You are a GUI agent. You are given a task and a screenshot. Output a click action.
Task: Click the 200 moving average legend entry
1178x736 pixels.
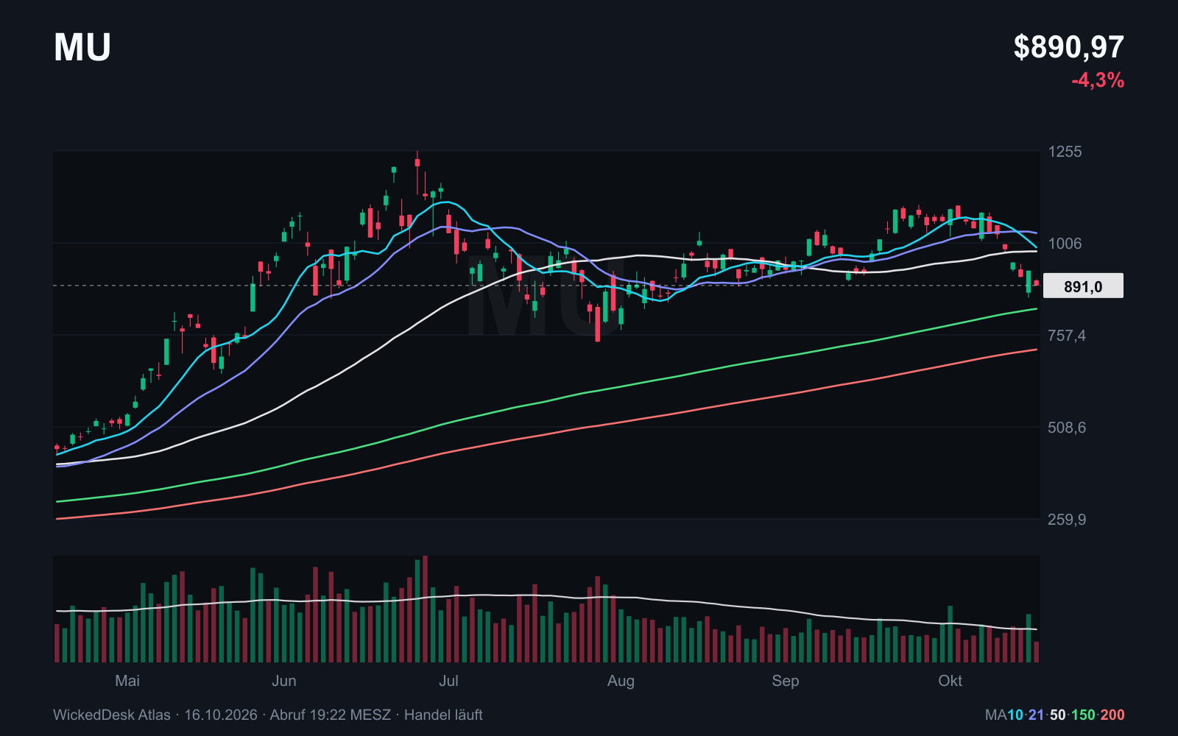click(x=1112, y=715)
